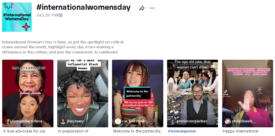Click the 'Happy International' video caption
This screenshot has width=275, height=136.
click(x=241, y=131)
